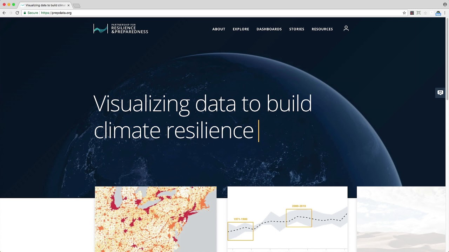The width and height of the screenshot is (449, 252).
Task: Click the secure padlock icon
Action: [25, 13]
